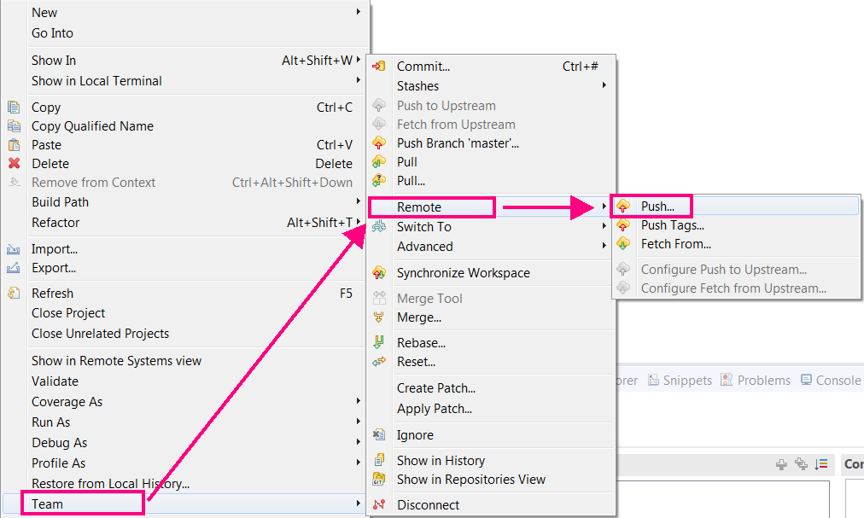
Task: Select Close Unrelated Projects
Action: (100, 334)
